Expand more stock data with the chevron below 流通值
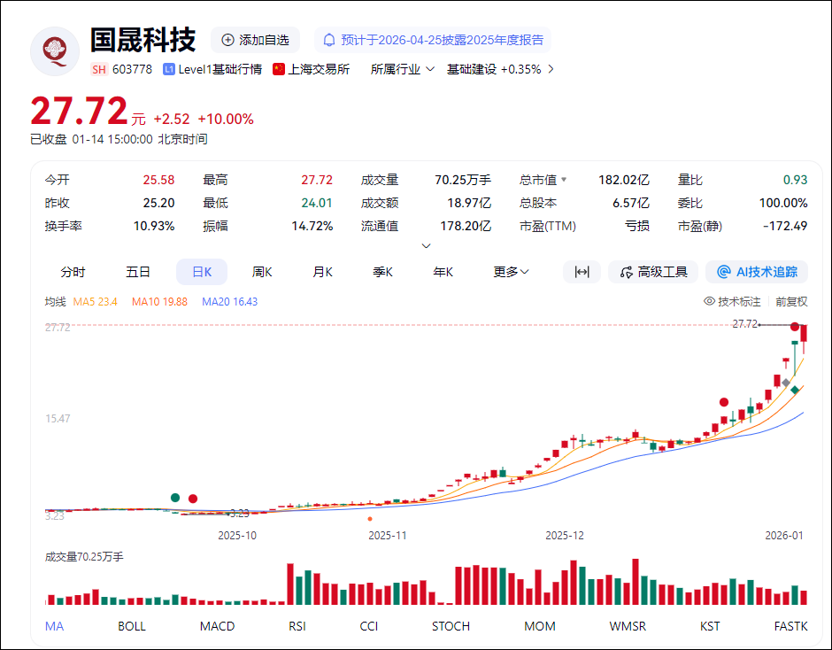This screenshot has width=832, height=650. click(426, 244)
